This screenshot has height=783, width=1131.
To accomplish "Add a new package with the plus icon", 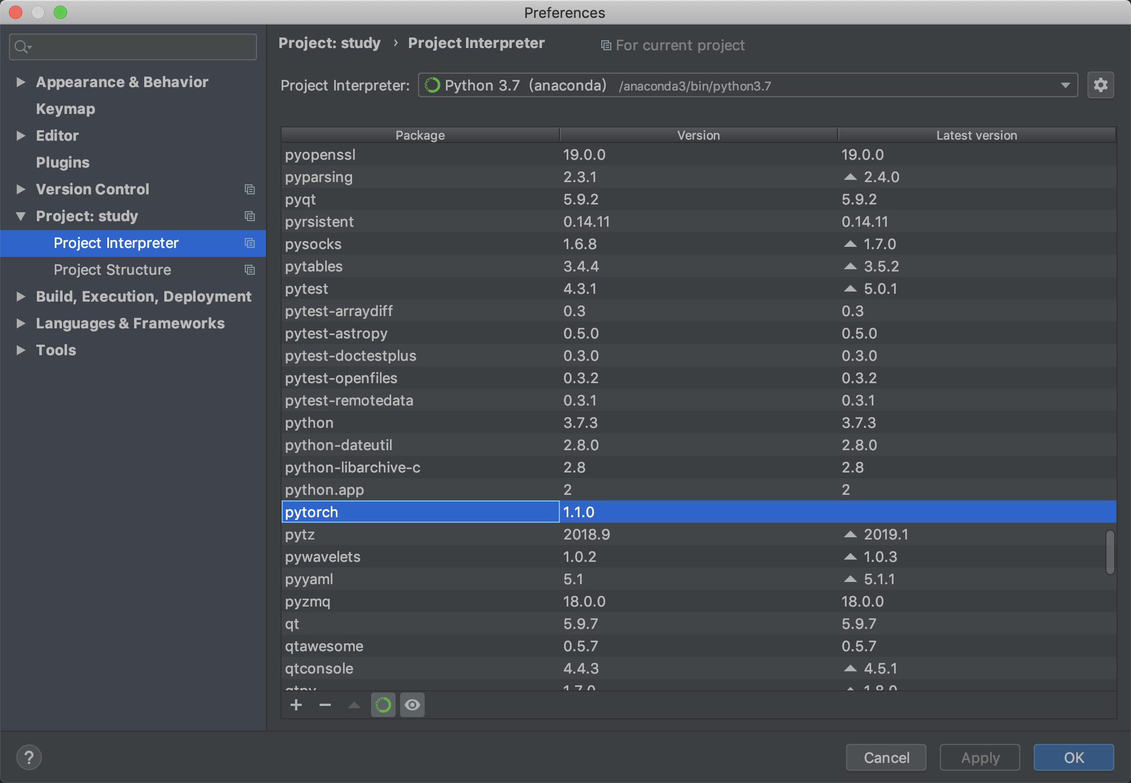I will click(296, 705).
